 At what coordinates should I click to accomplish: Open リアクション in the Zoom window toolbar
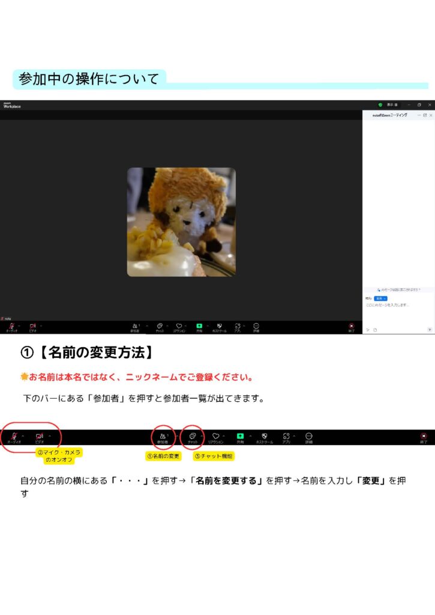point(179,327)
